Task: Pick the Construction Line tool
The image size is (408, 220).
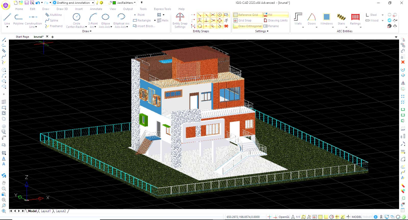Action: tap(33, 20)
